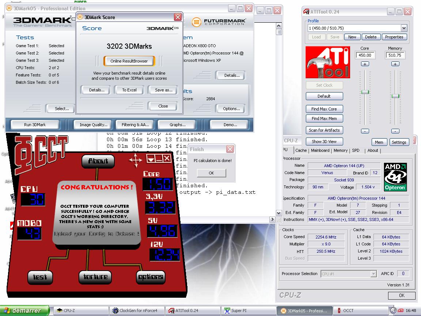Click the AMD Opteron 64 logo in CPU-Z
Viewport: 421px width, 316px height.
click(x=395, y=177)
